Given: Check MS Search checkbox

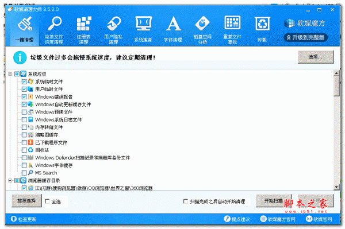Looking at the screenshot, I should (x=24, y=173).
